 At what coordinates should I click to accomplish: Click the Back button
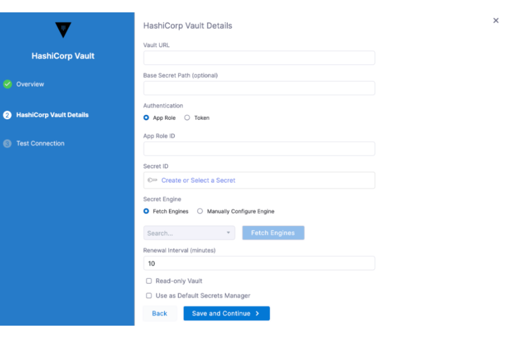click(160, 313)
